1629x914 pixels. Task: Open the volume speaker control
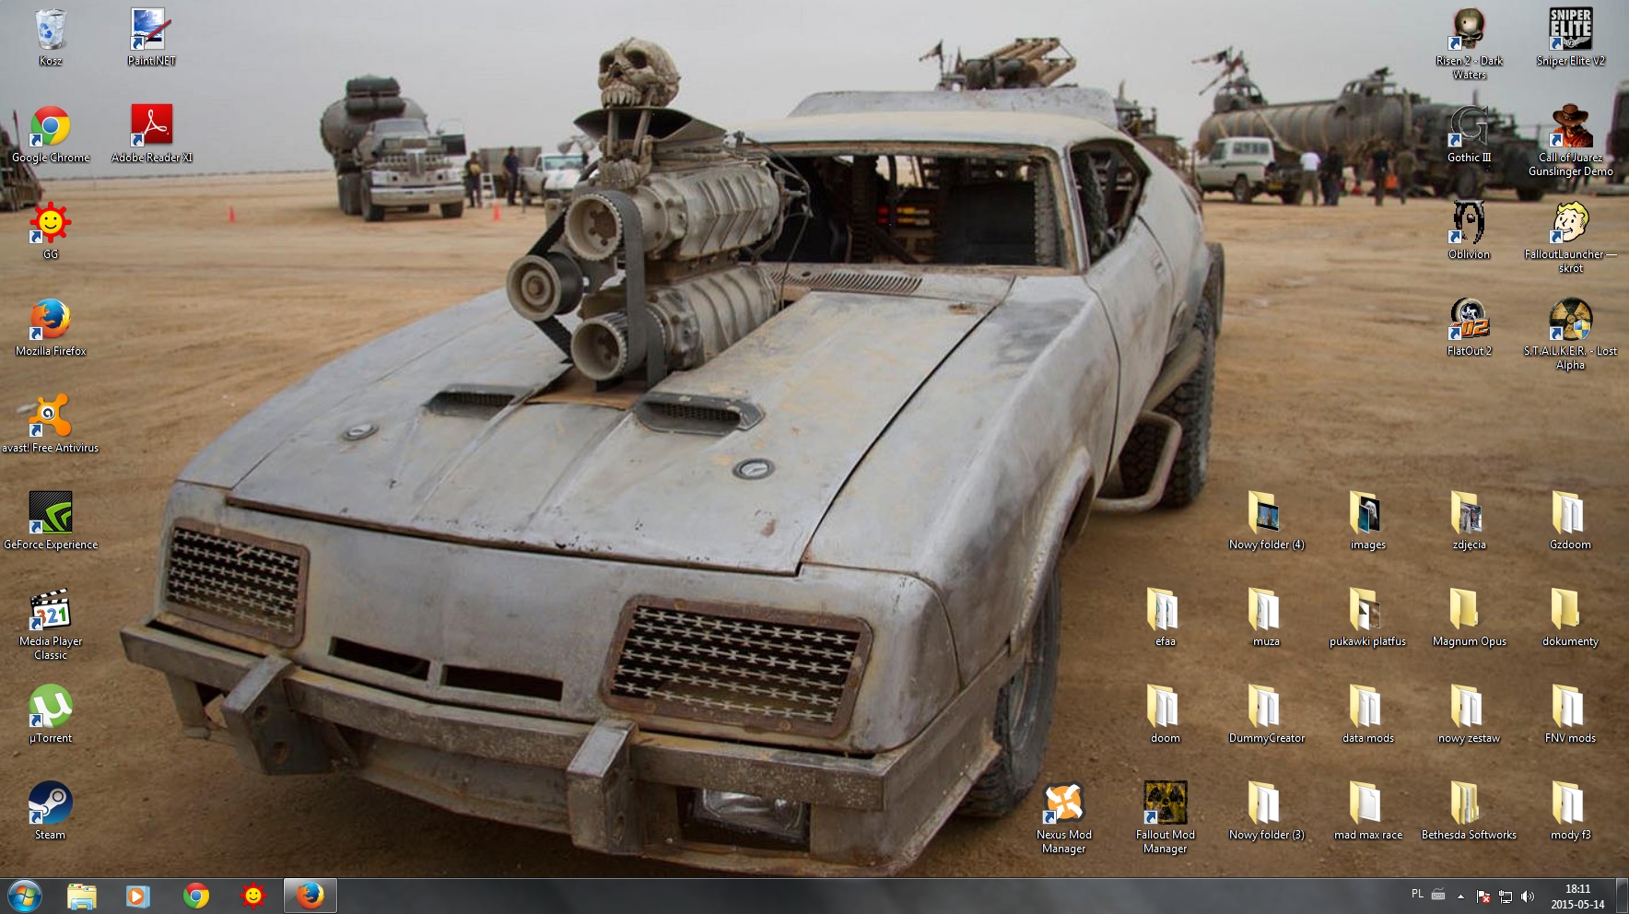pos(1528,896)
